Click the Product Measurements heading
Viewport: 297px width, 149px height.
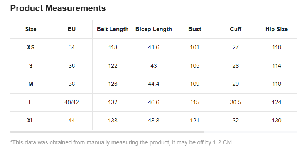coord(58,8)
